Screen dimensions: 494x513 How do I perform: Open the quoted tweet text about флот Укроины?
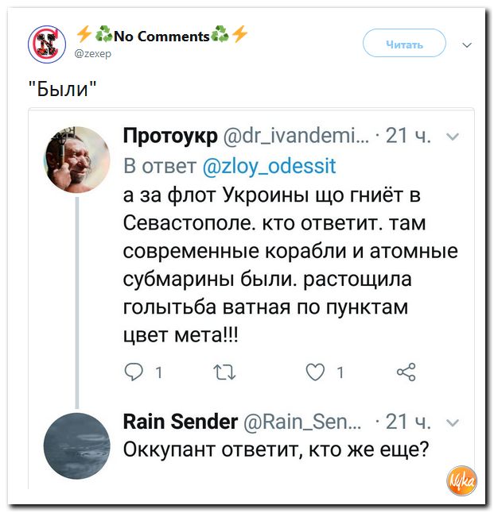tap(290, 265)
